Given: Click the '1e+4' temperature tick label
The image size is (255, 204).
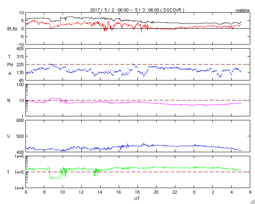Looking at the screenshot, I should click(x=20, y=188).
